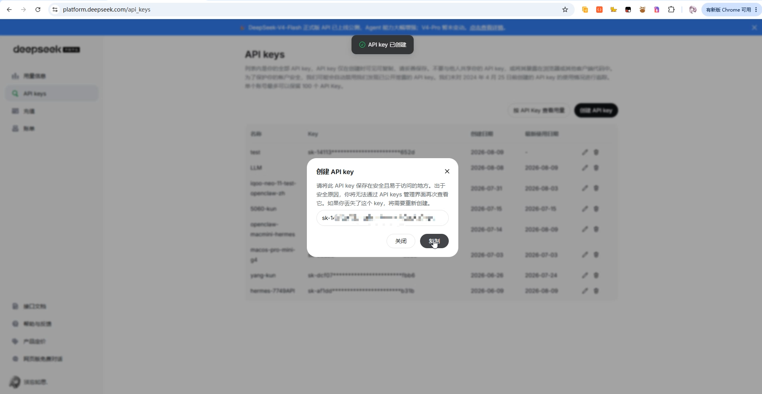This screenshot has width=762, height=394.
Task: Open the Chrome three-dot menu
Action: (x=756, y=10)
